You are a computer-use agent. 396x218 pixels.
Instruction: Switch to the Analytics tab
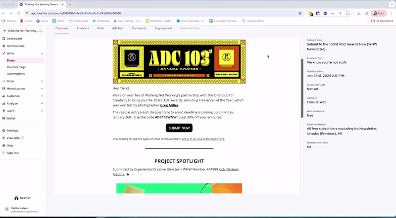point(83,28)
